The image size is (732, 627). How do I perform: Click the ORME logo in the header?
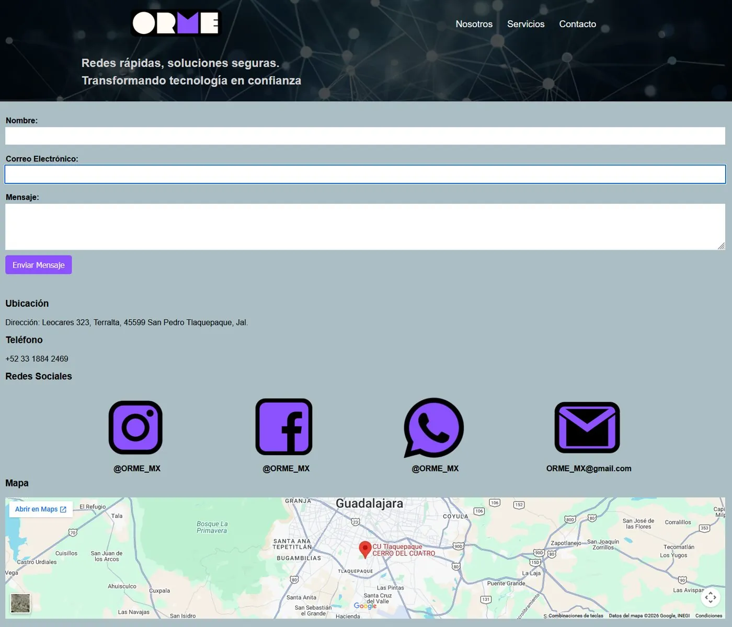176,23
